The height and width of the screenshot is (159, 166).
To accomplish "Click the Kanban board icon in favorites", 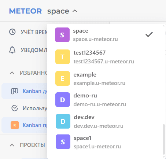I will click(15, 91).
